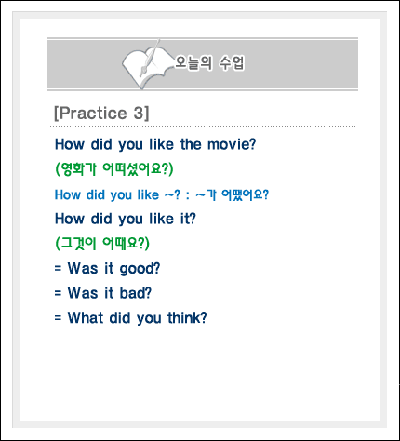Click the word 'think?' in last line

click(x=187, y=318)
